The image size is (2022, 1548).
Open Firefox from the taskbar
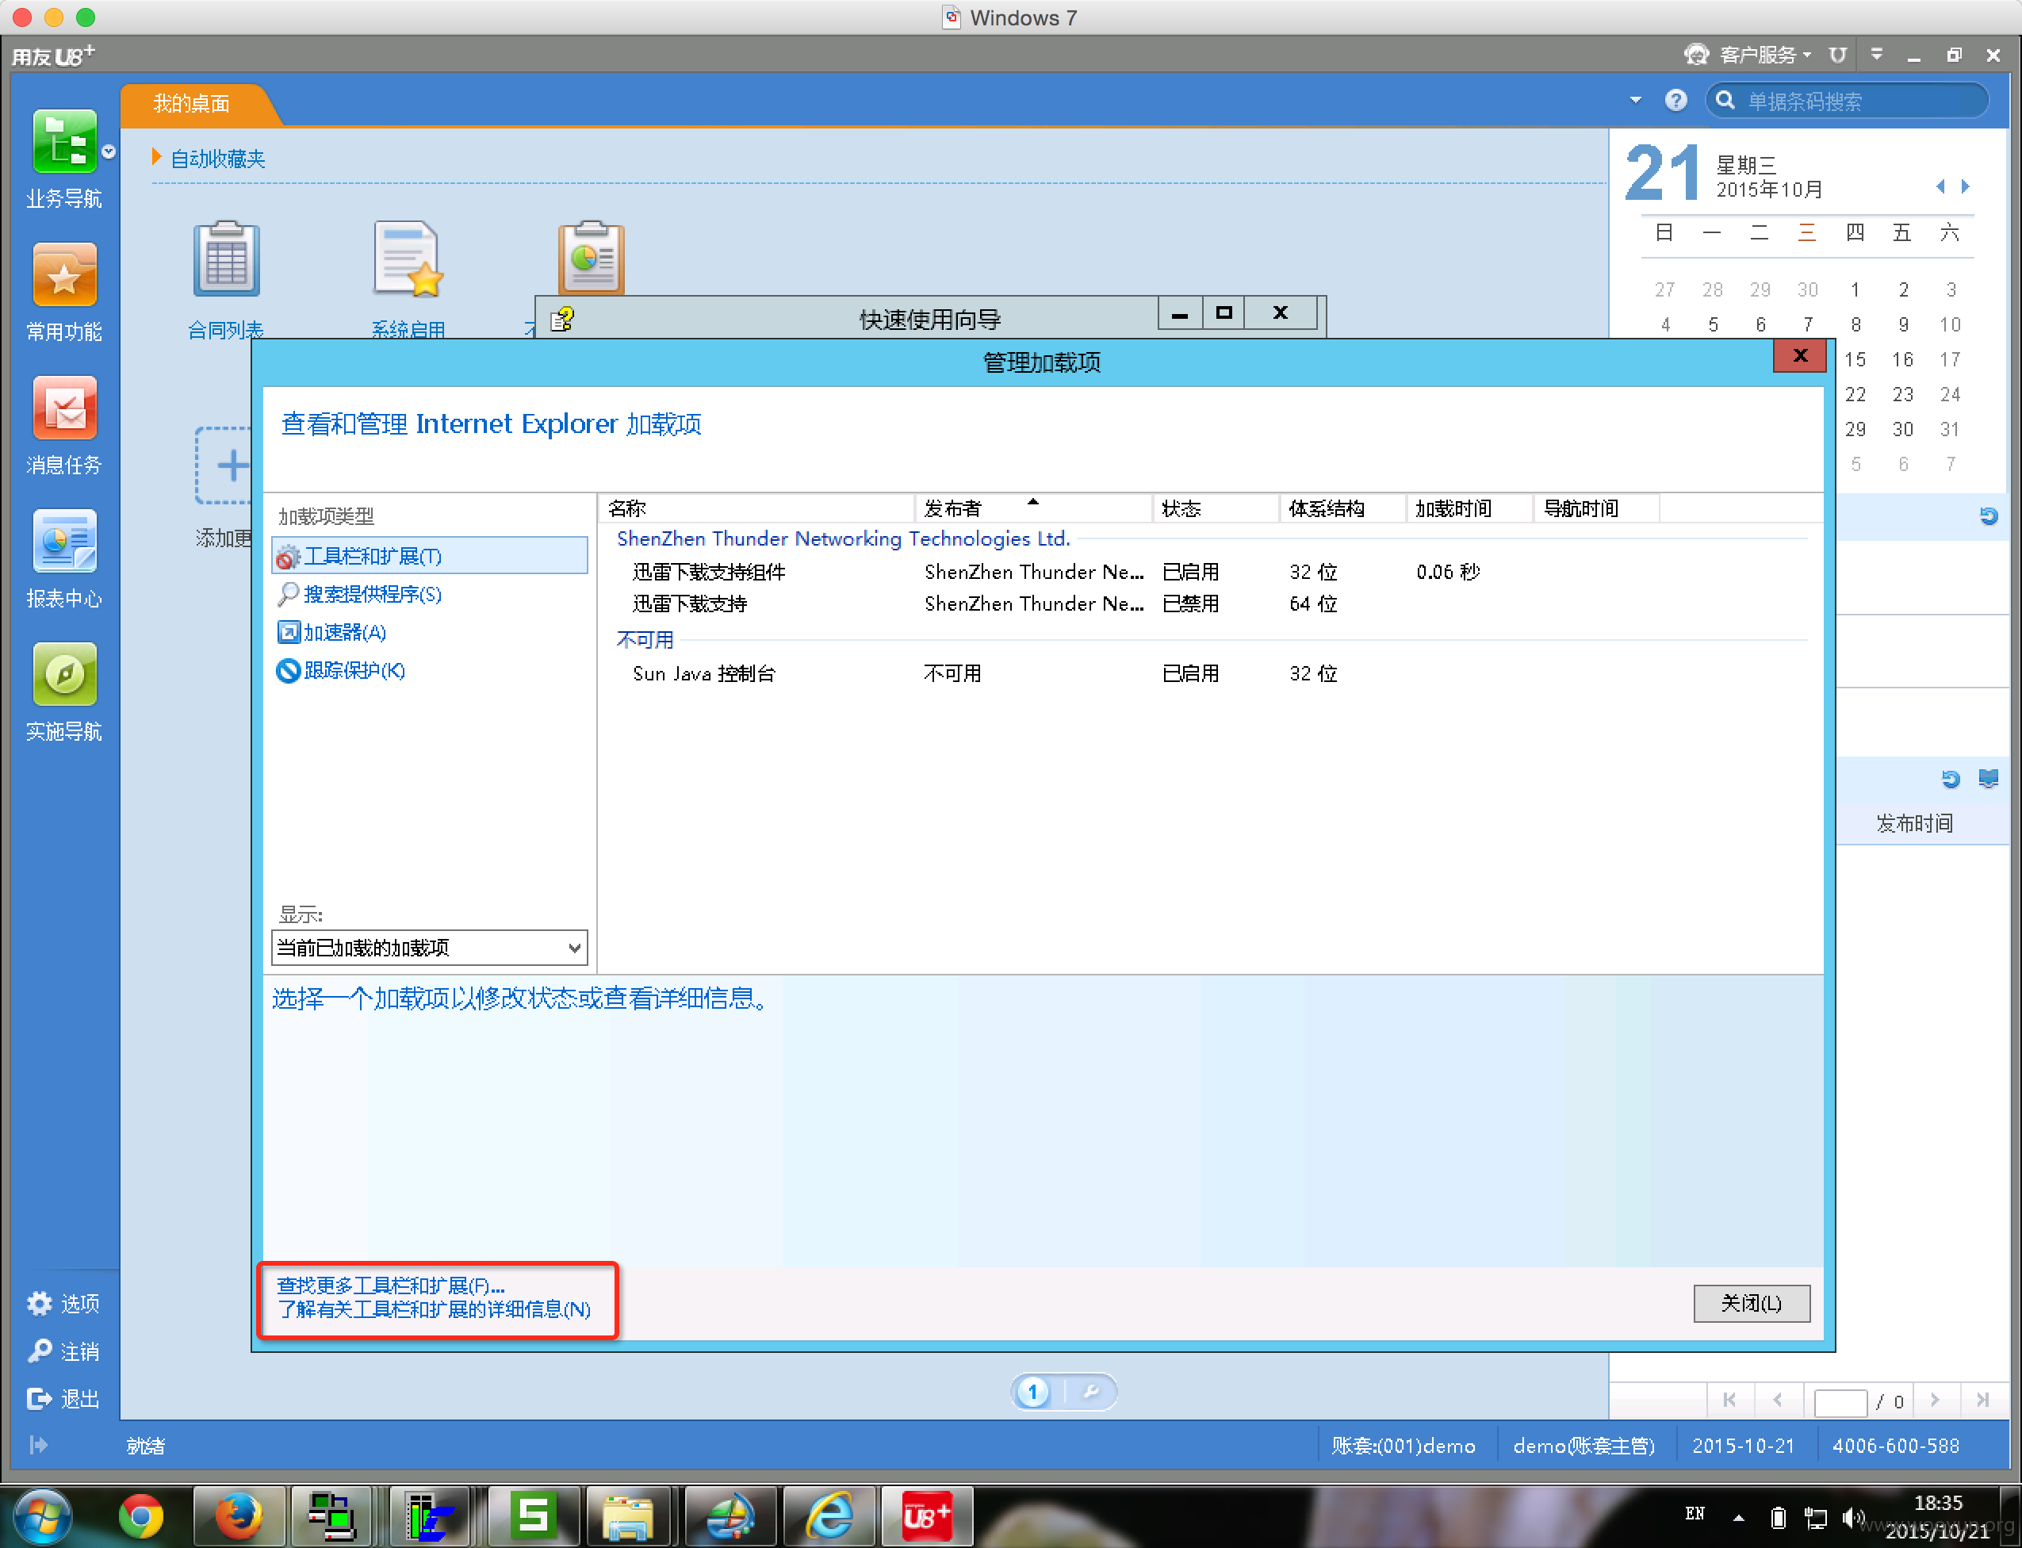click(x=239, y=1515)
